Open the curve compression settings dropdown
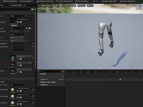 24,95
